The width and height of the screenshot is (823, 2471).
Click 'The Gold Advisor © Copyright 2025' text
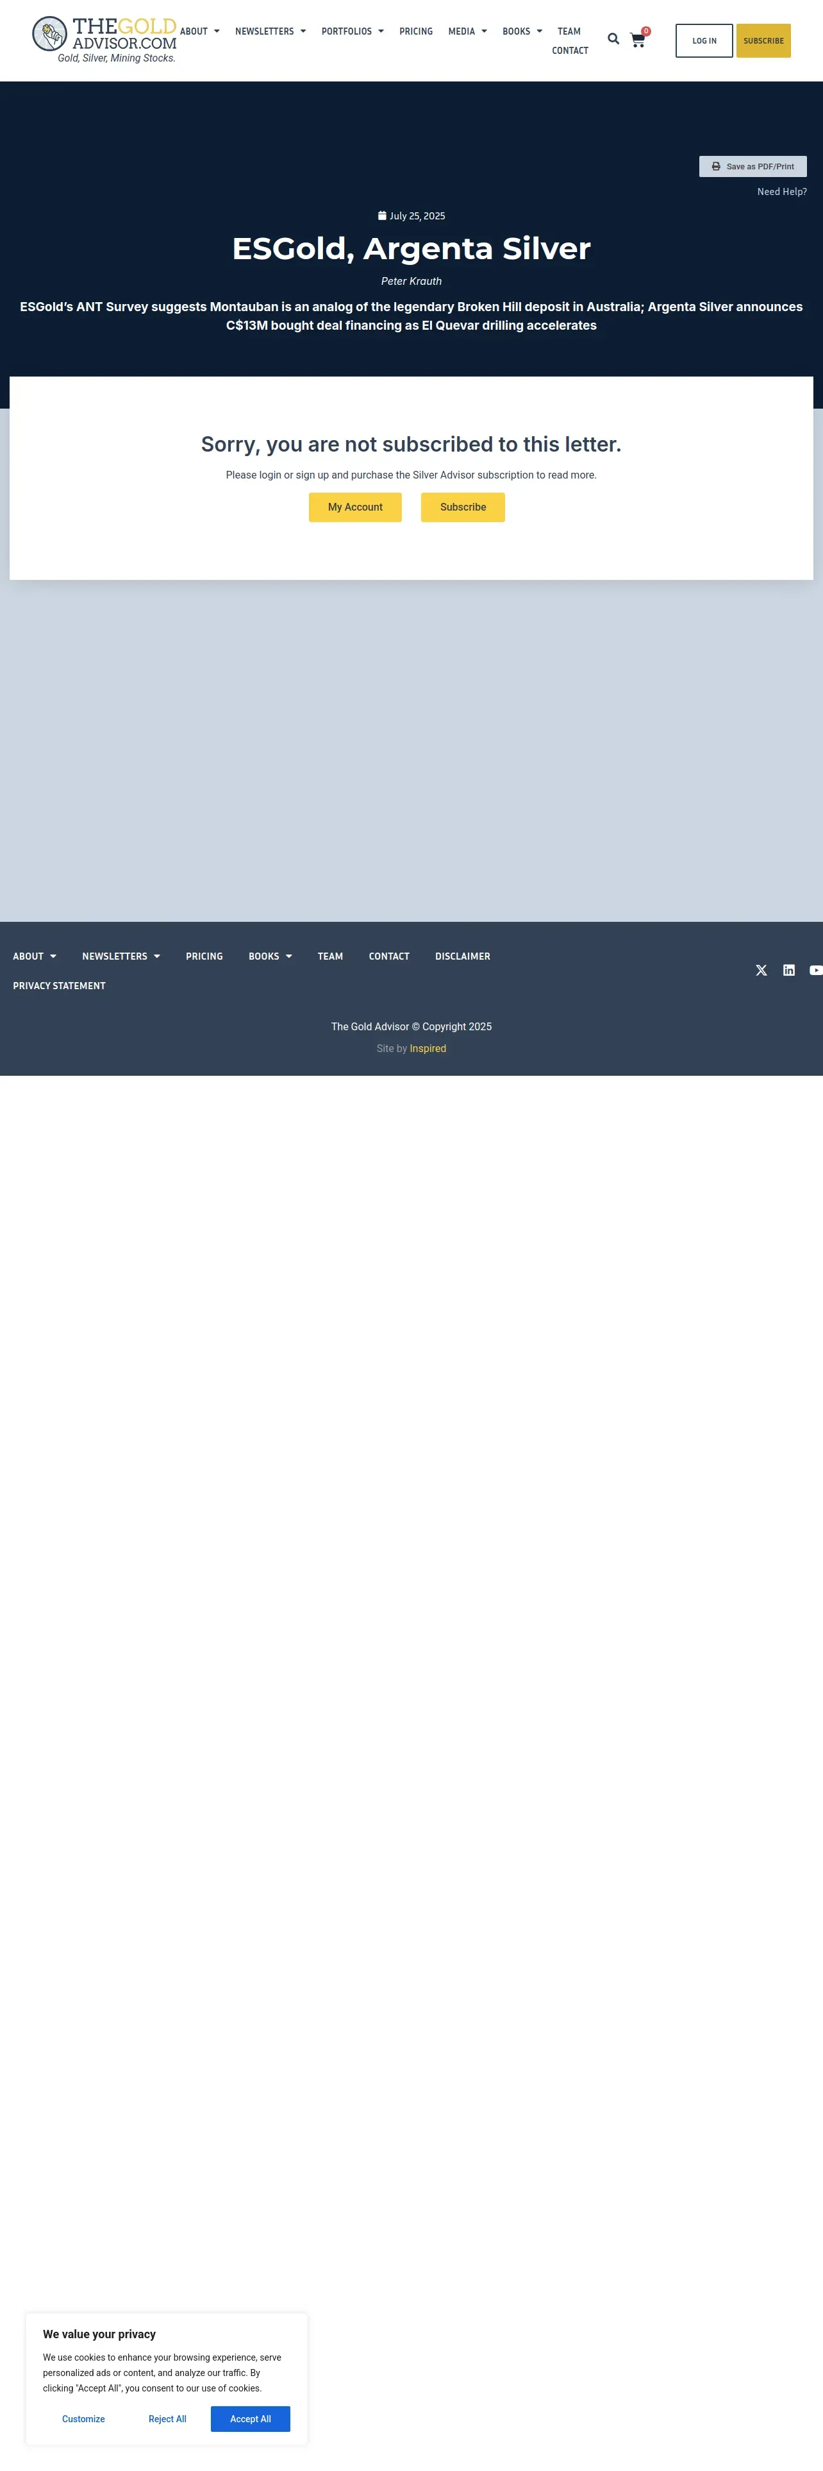(x=411, y=1026)
